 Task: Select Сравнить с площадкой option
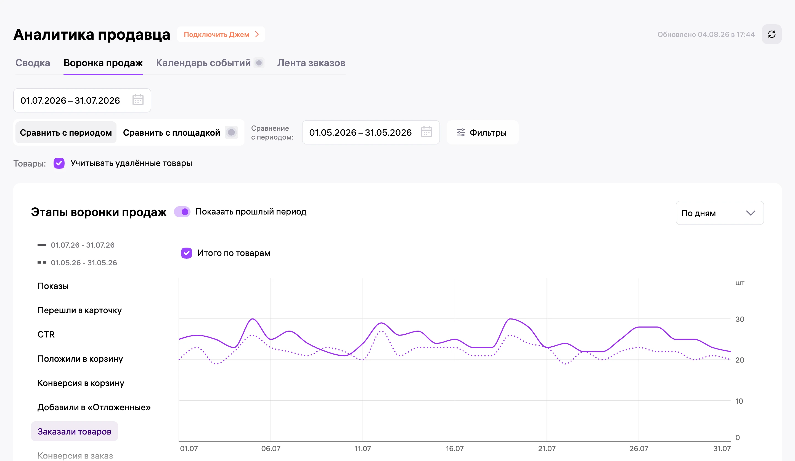172,132
